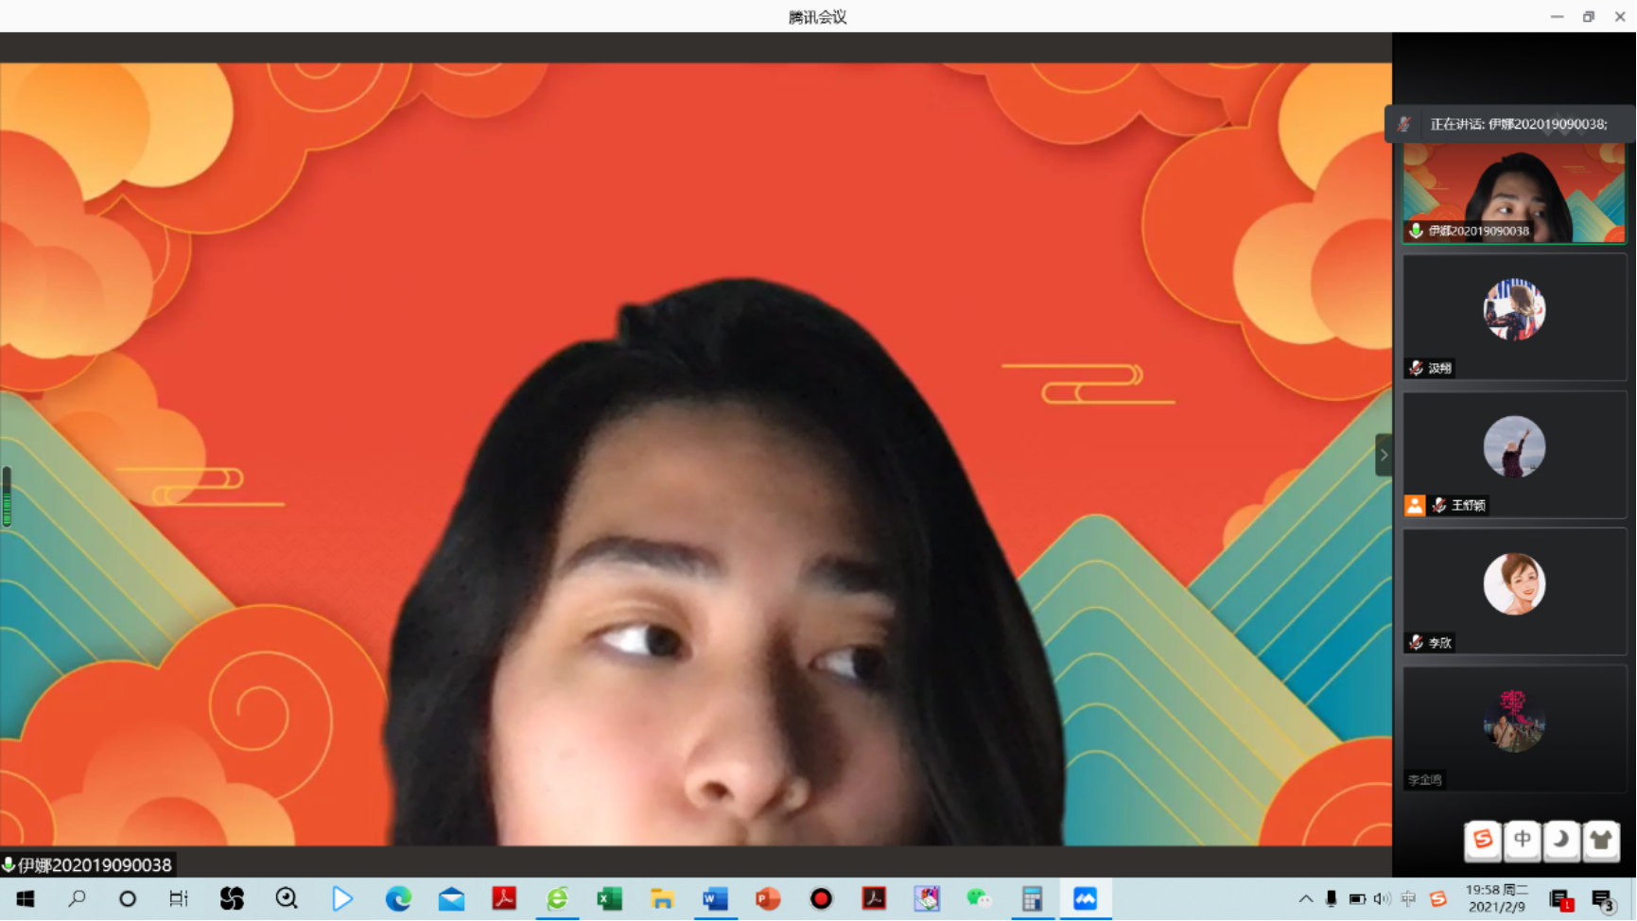Open the Windows Start menu
Image resolution: width=1637 pixels, height=921 pixels.
(26, 898)
